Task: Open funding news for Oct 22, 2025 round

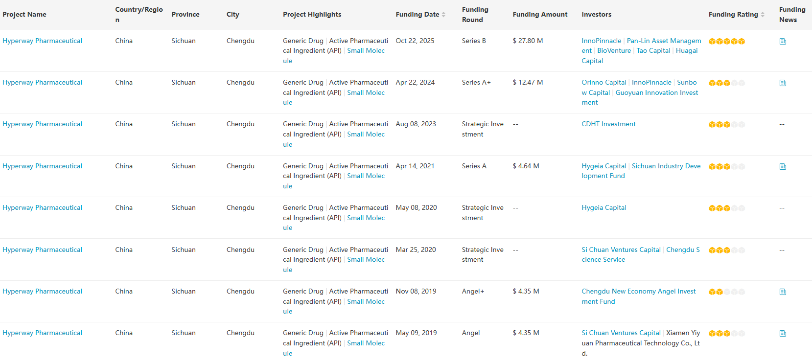Action: [783, 42]
